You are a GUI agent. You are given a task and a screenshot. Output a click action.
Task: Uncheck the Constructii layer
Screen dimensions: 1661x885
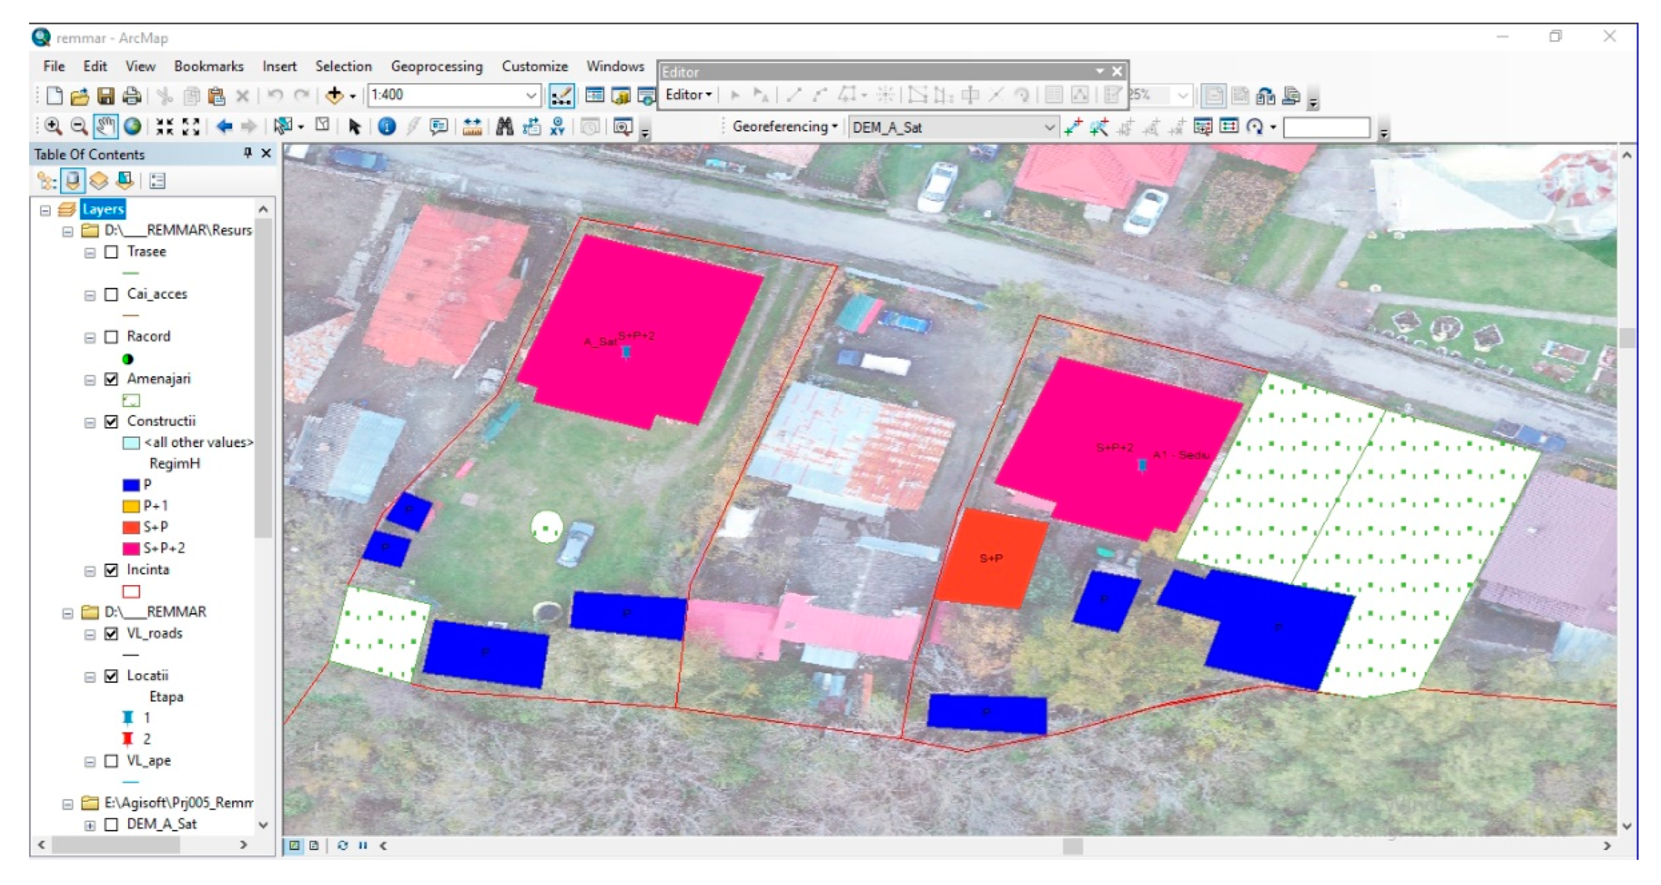tap(112, 421)
